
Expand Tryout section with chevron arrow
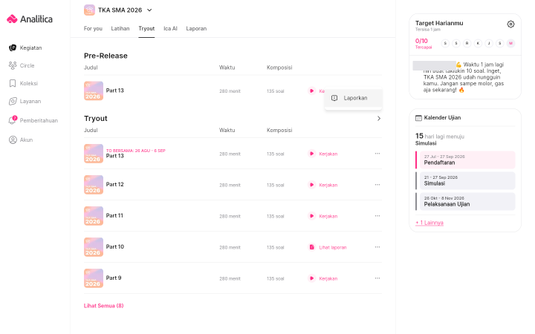pos(378,119)
